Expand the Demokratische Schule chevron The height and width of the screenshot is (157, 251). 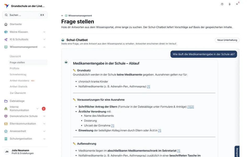[44, 116]
